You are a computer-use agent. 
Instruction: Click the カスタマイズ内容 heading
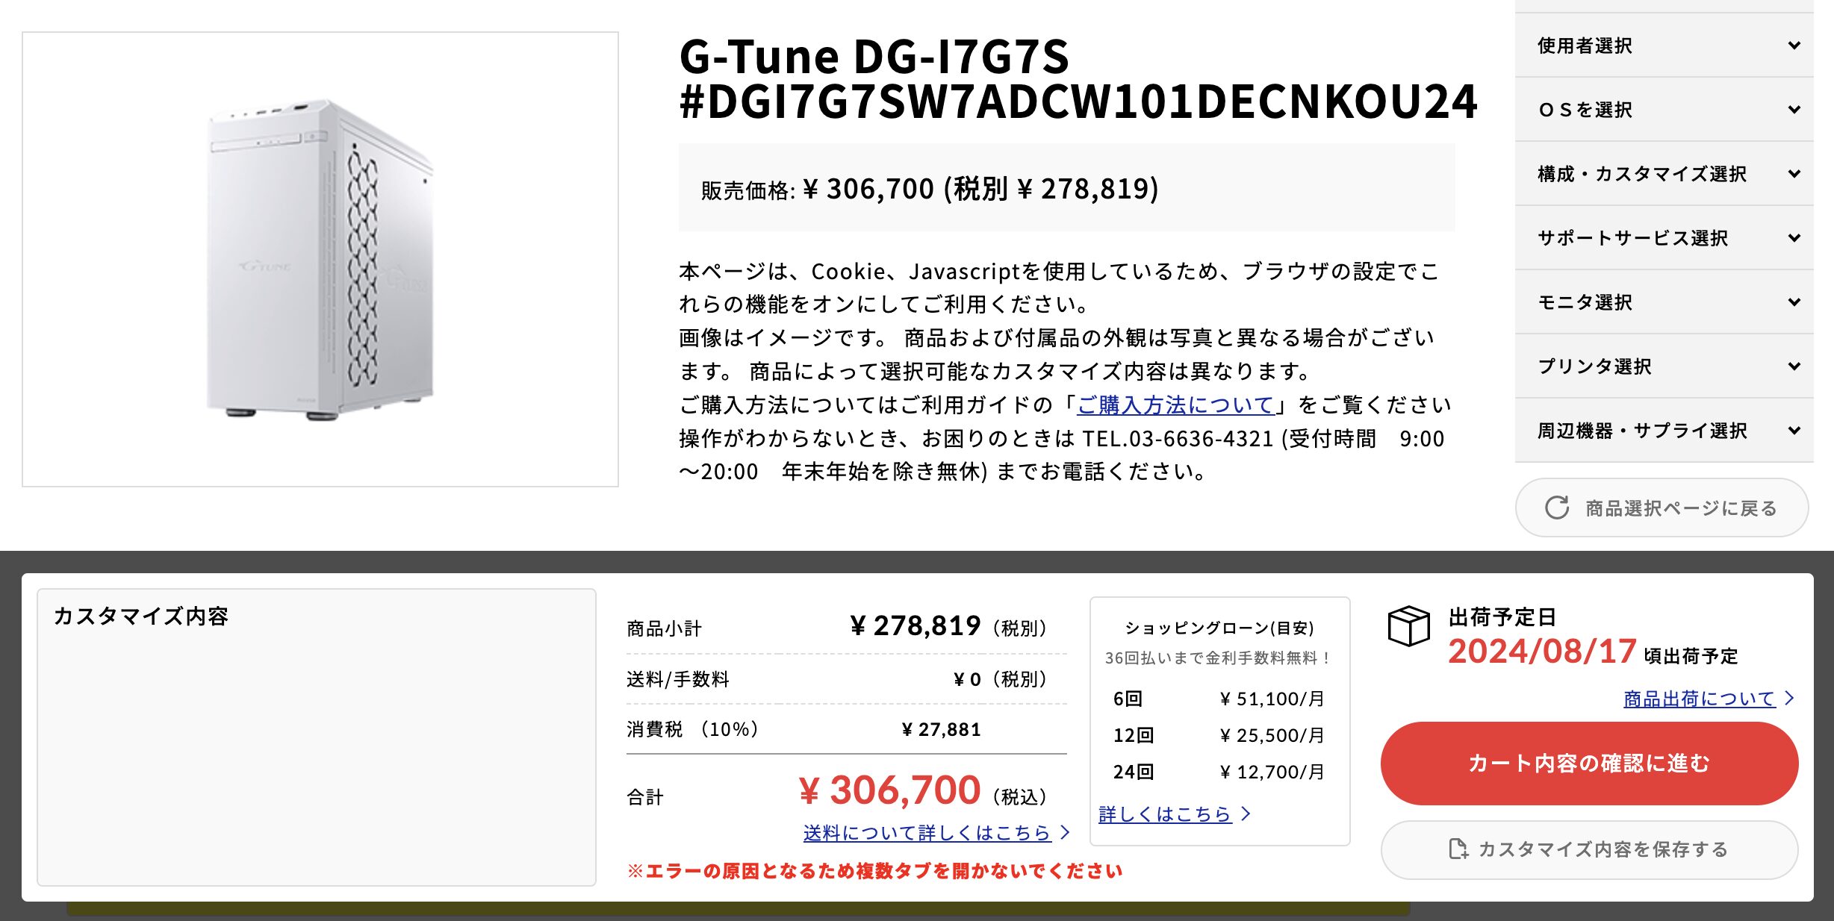[x=141, y=616]
